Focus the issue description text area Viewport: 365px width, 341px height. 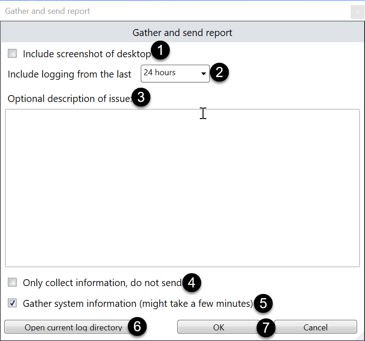(x=182, y=188)
